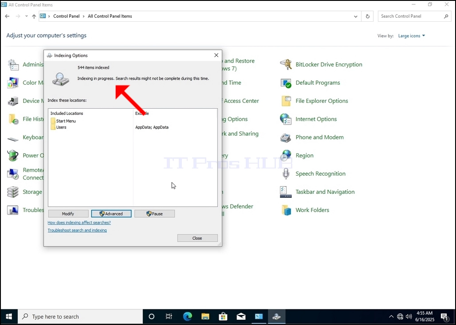The height and width of the screenshot is (325, 456).
Task: Open the Administrative Tools icon
Action: coord(13,65)
